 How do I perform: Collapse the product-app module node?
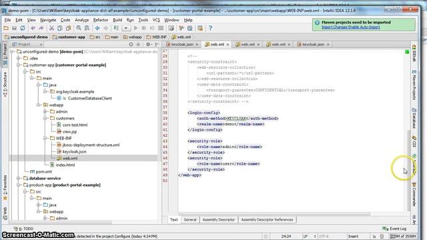18,185
